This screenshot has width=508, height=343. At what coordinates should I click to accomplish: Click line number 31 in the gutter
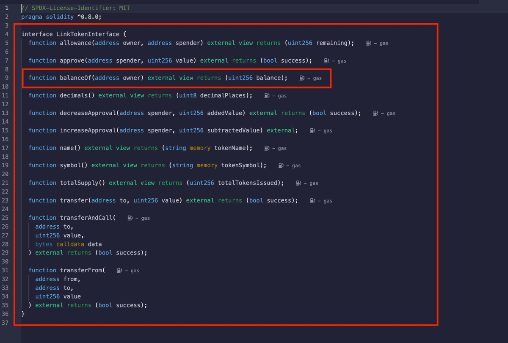coord(5,270)
